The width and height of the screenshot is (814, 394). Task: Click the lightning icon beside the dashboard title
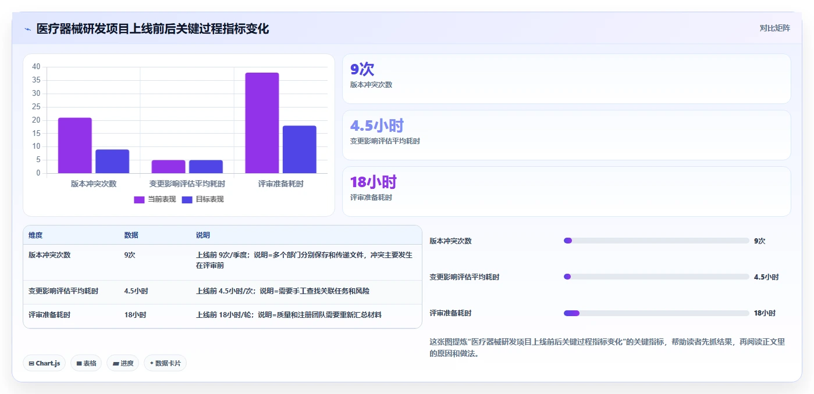tap(27, 29)
